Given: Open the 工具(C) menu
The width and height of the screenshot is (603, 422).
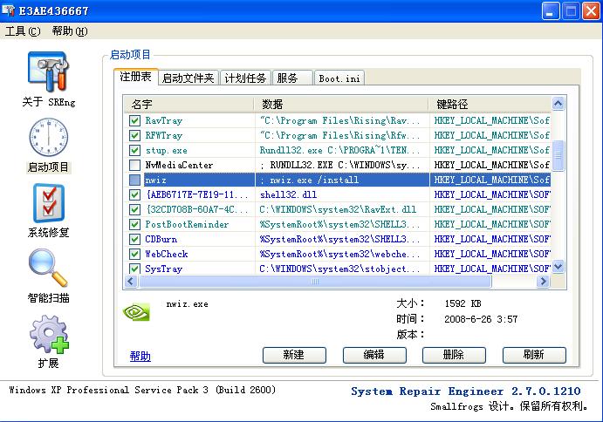Looking at the screenshot, I should click(23, 31).
